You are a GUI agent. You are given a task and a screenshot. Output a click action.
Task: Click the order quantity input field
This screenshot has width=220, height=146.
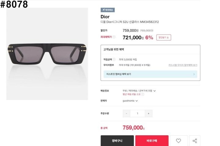point(137,114)
